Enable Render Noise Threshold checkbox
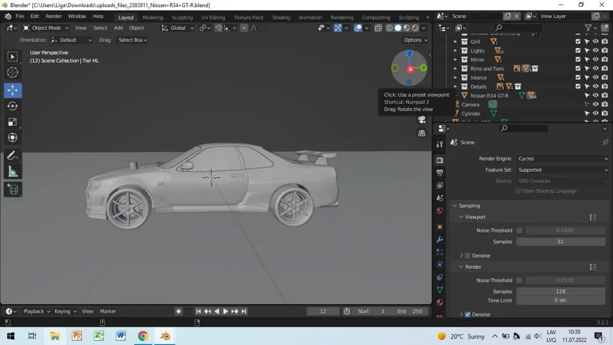 520,280
